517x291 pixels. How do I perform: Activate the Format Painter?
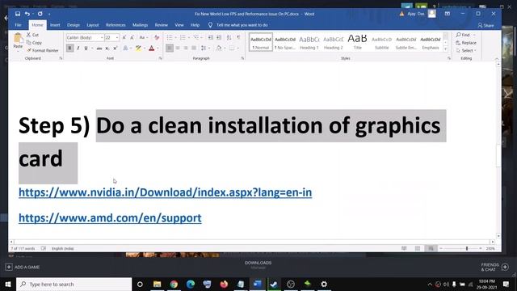[43, 50]
